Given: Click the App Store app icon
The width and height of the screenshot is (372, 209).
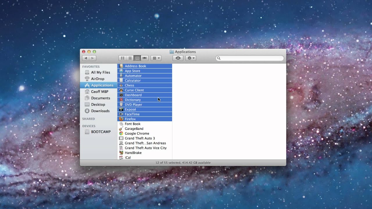Looking at the screenshot, I should pyautogui.click(x=121, y=71).
